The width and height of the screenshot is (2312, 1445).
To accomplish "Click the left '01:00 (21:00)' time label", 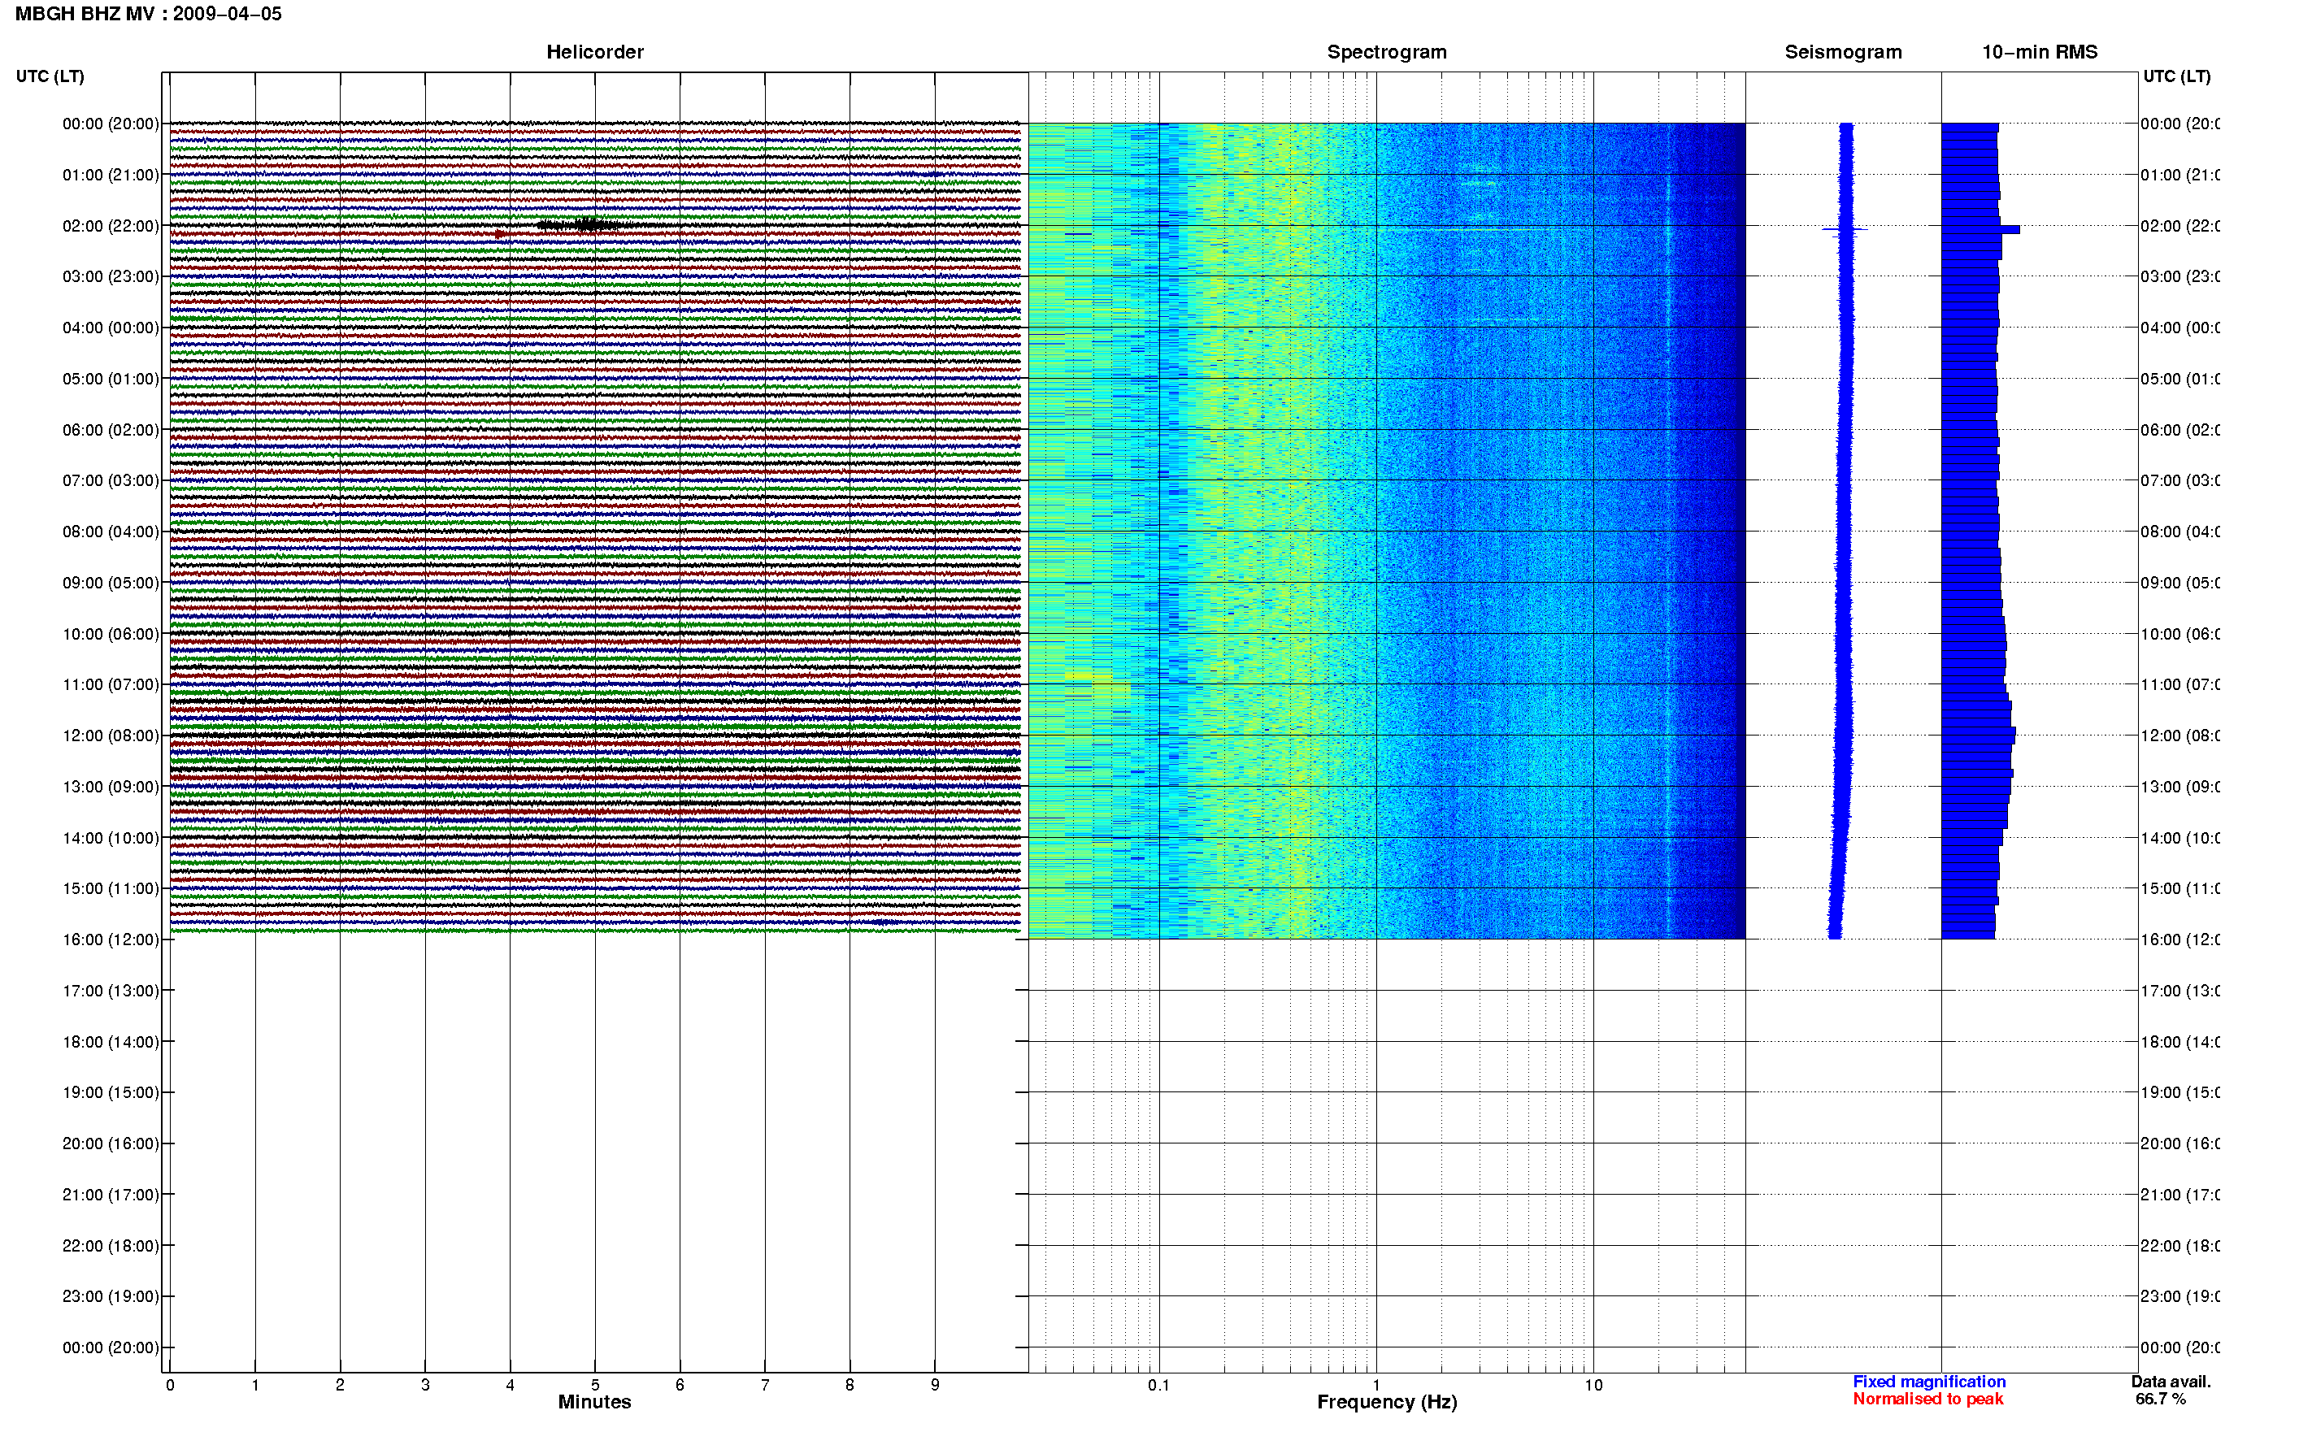I will pyautogui.click(x=111, y=175).
